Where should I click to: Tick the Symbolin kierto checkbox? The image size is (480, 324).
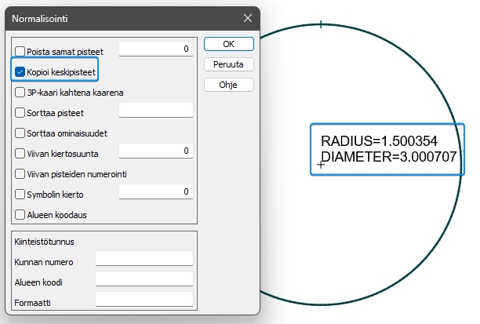click(20, 194)
